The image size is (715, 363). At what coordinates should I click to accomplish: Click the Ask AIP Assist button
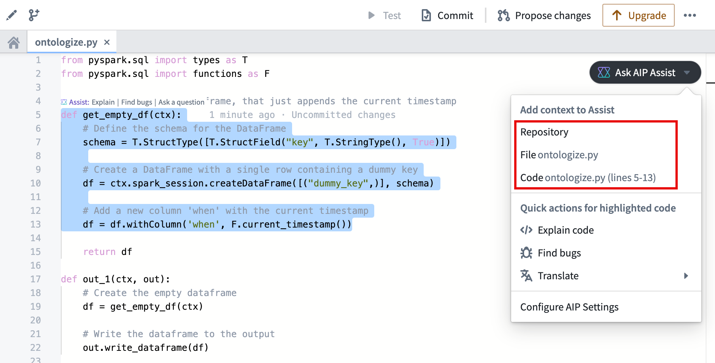pos(645,72)
